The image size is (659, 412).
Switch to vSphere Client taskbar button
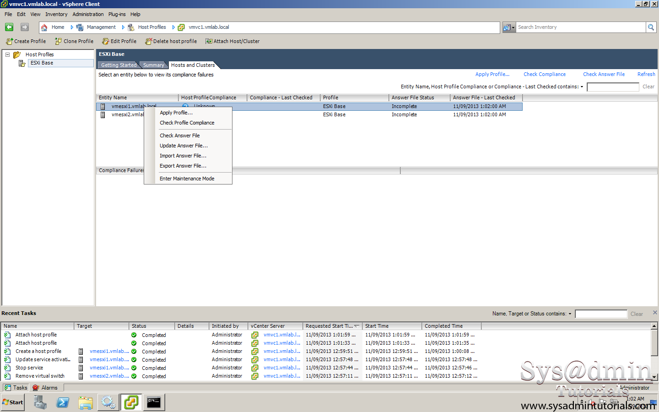(x=131, y=402)
